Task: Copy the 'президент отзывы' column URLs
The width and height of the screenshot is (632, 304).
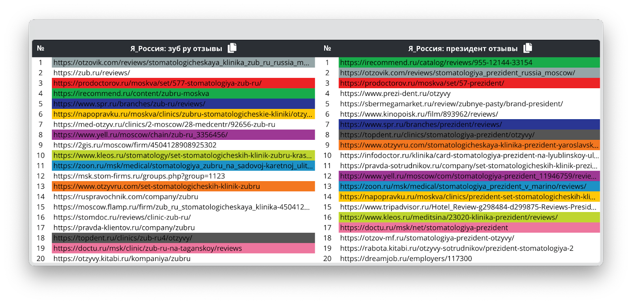Action: (x=528, y=48)
